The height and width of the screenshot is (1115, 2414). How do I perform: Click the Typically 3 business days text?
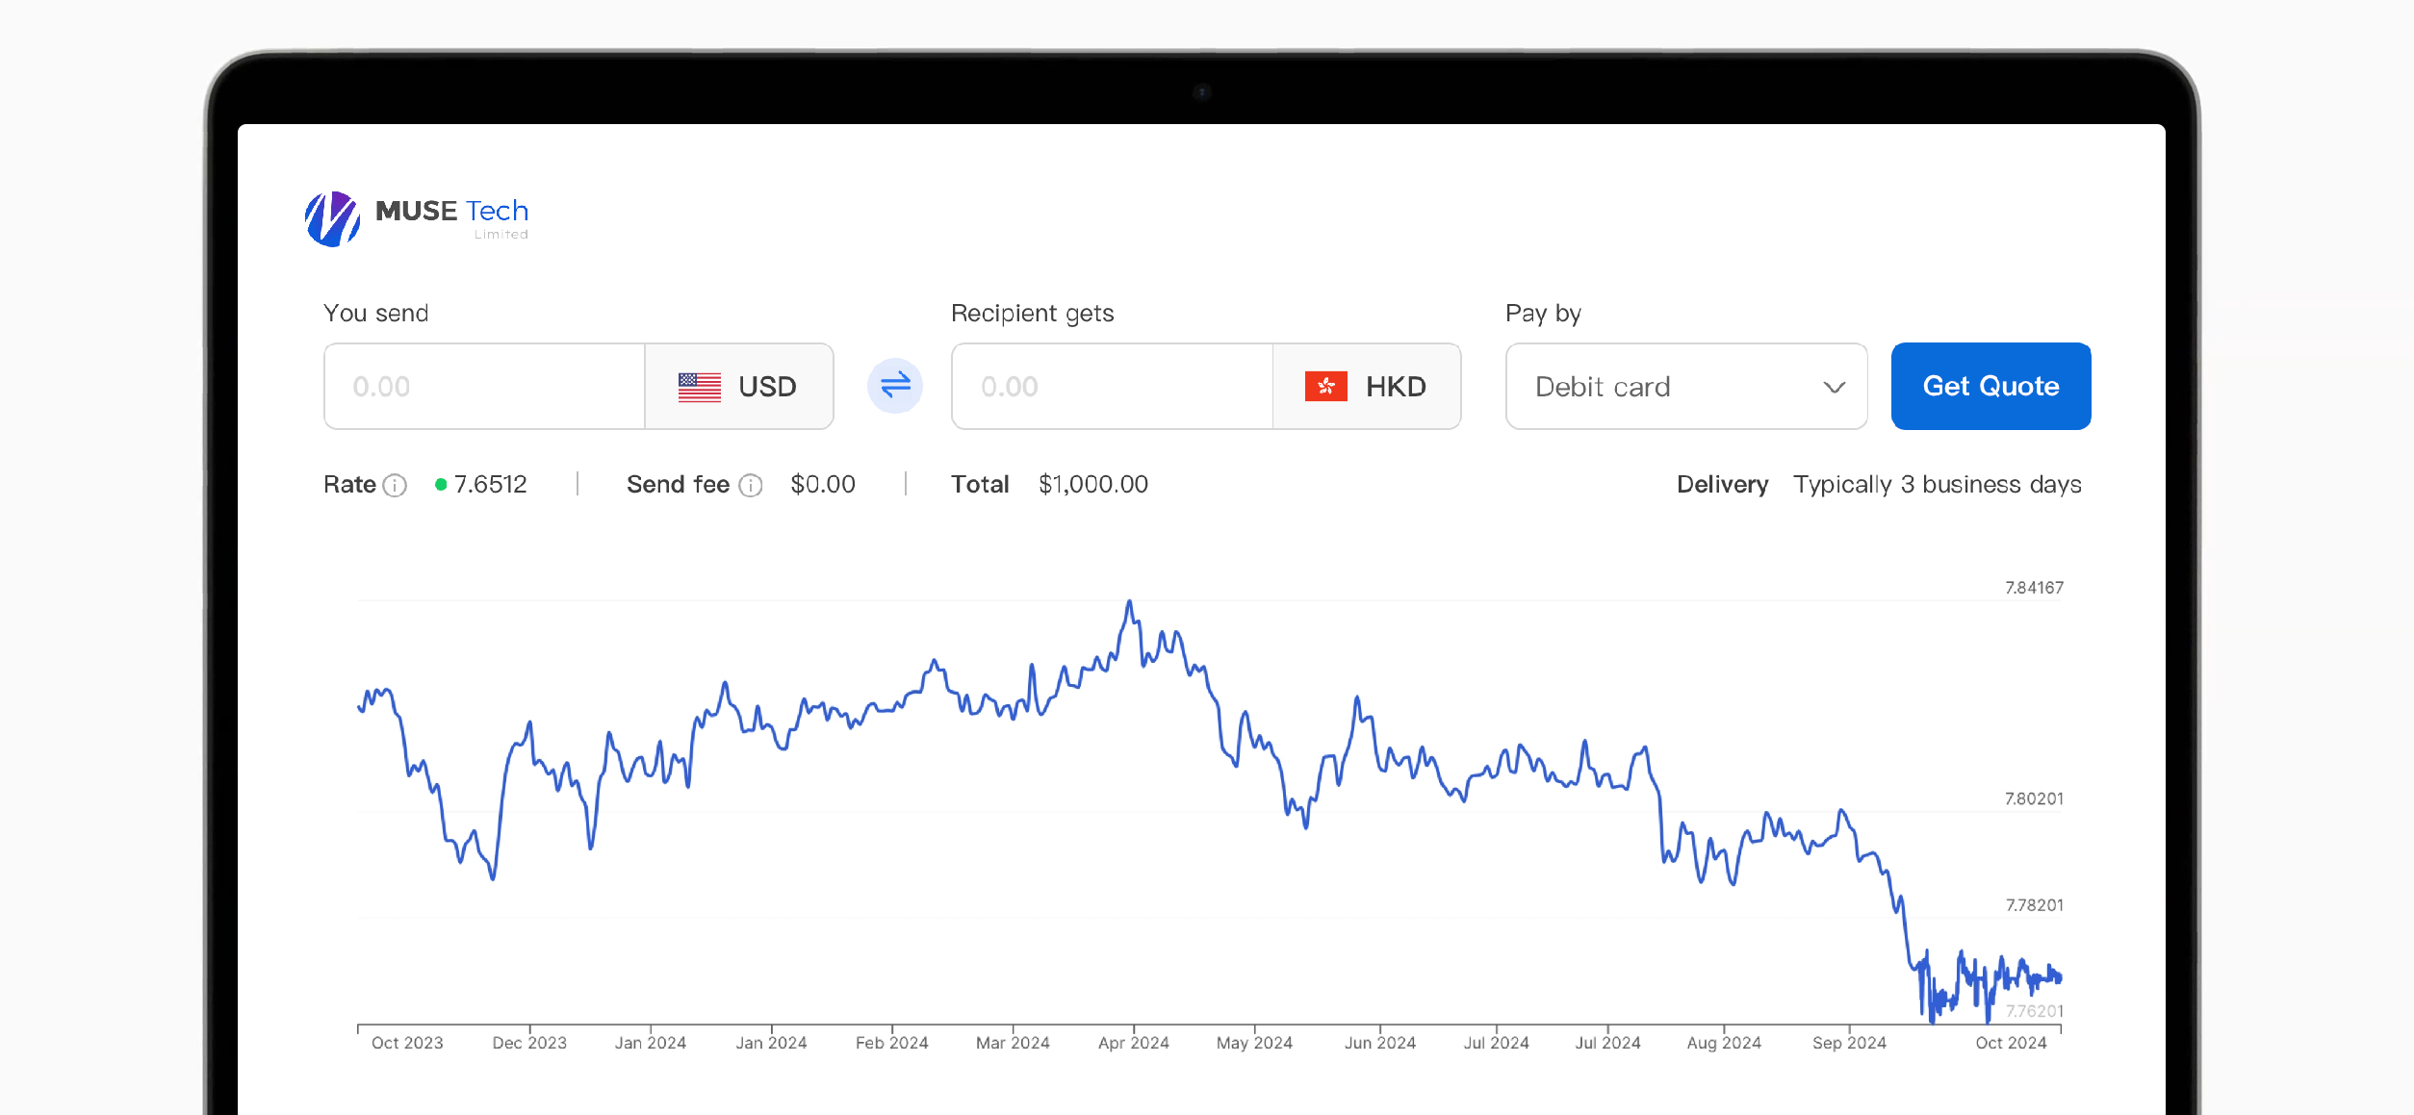point(1937,485)
